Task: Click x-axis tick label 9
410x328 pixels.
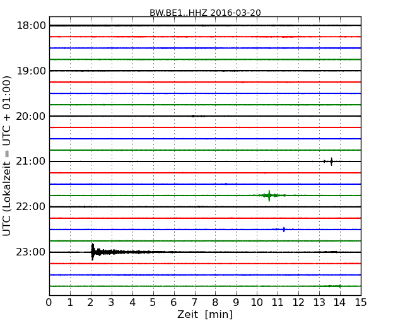Action: 236,302
